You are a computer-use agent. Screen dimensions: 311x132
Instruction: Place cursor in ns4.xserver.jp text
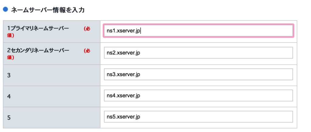point(123,96)
